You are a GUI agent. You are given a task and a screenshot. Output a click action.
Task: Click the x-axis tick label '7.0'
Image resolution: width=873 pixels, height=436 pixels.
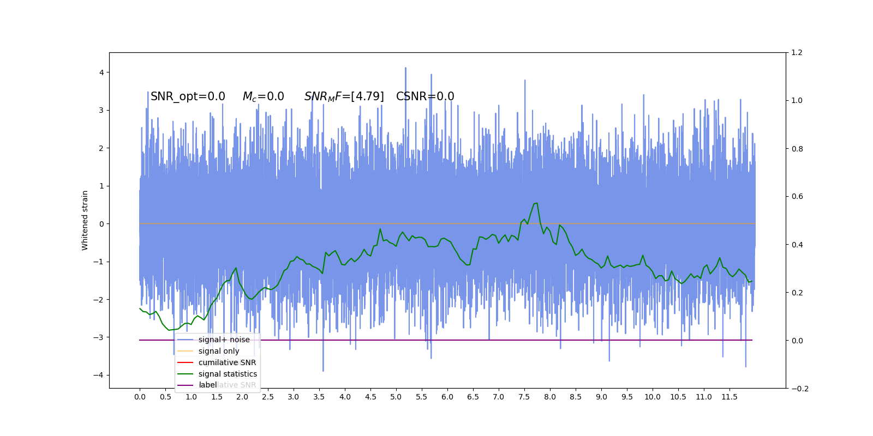499,397
